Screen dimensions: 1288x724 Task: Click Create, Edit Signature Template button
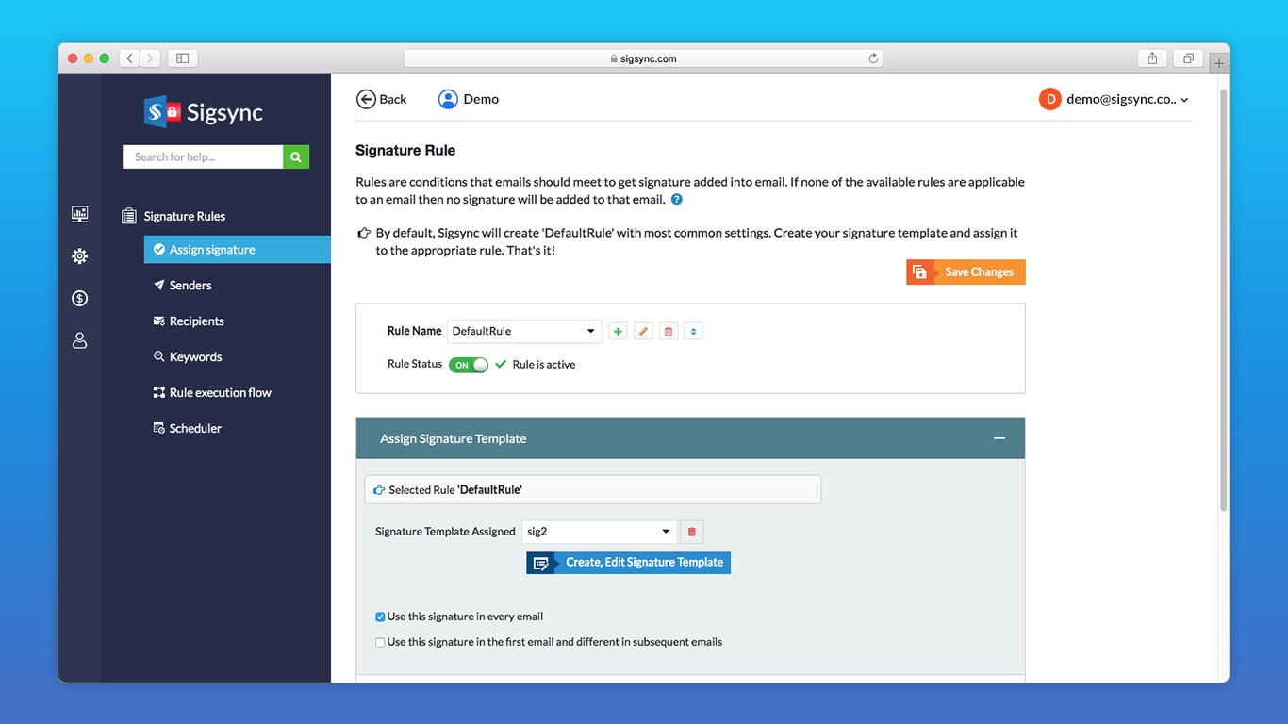click(x=628, y=563)
